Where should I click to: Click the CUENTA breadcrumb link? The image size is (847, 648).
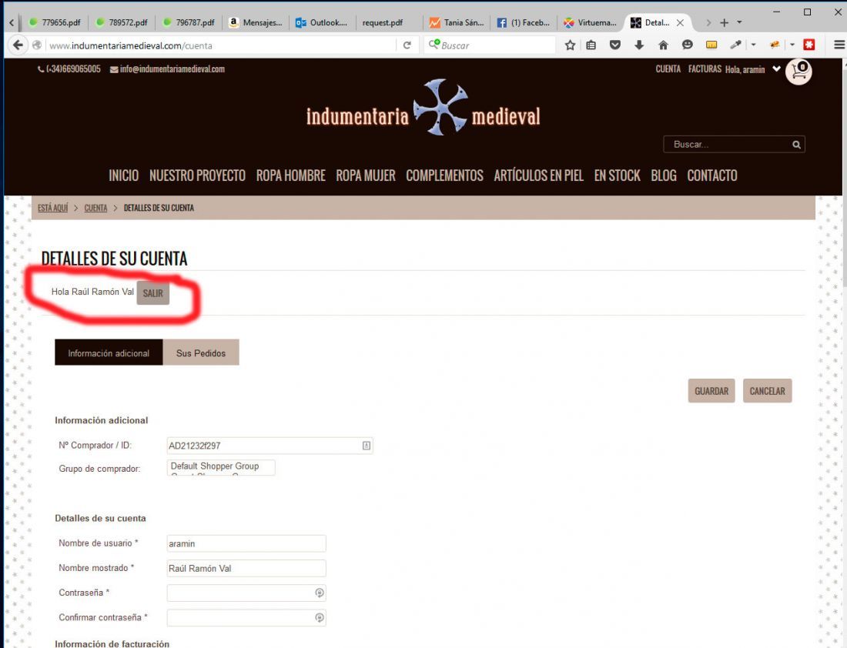click(x=95, y=208)
